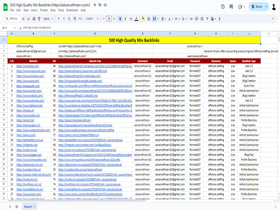Viewport: 280px width, 210px height.
Task: Open https://wordpress.com link
Action: tap(28, 66)
